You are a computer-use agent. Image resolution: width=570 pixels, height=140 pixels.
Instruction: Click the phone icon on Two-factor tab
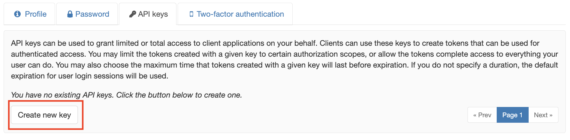(191, 14)
